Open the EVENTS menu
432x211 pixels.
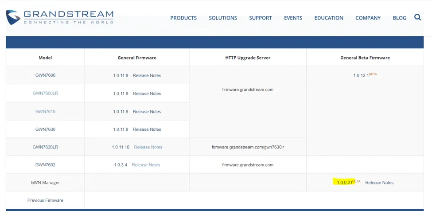coord(293,18)
